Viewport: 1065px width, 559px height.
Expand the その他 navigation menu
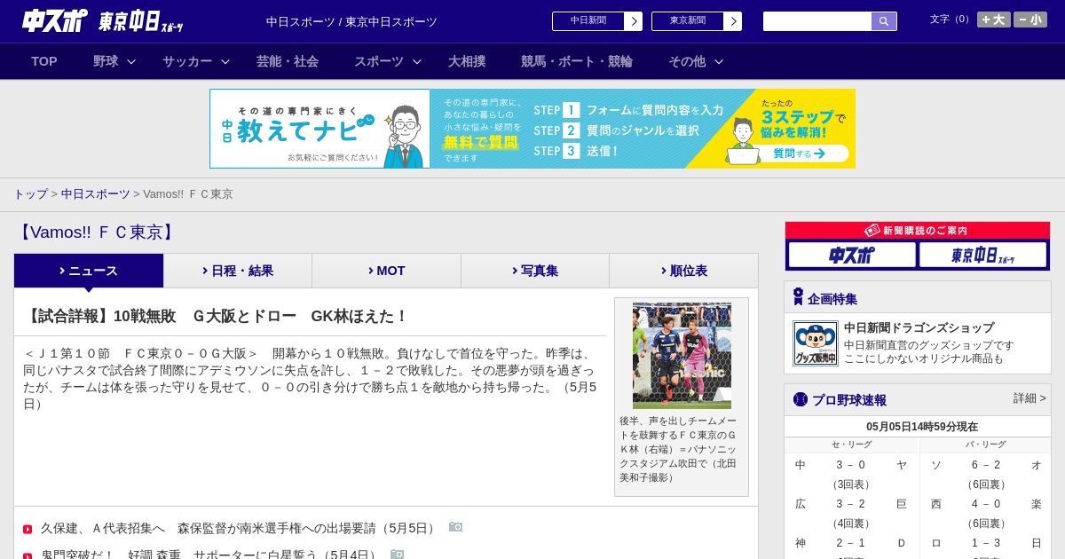[x=696, y=61]
